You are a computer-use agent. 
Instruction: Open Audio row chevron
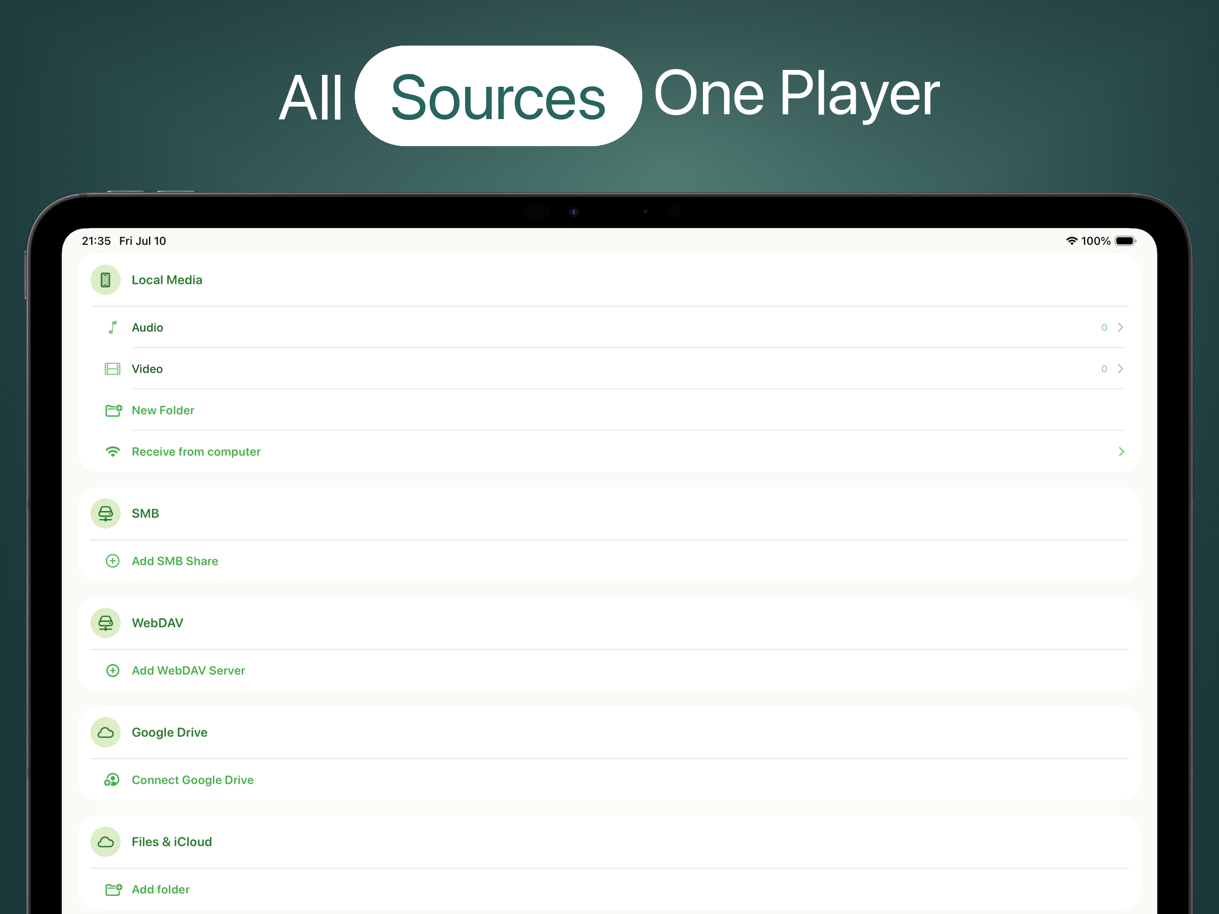1120,327
